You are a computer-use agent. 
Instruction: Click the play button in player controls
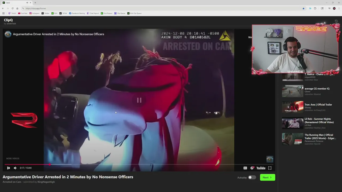tap(8, 168)
